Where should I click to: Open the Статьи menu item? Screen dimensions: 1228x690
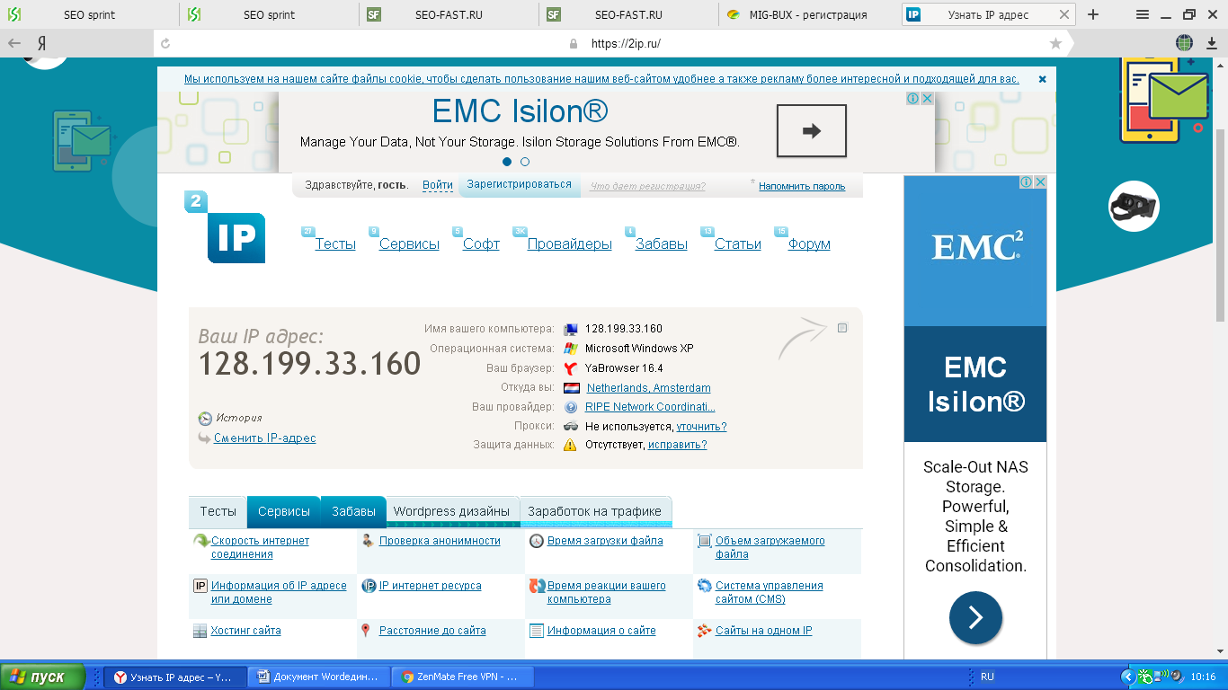point(738,244)
